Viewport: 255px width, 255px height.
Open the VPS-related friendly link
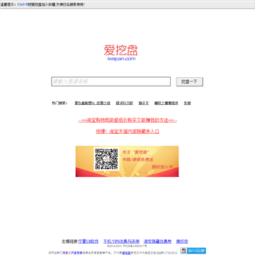121,242
